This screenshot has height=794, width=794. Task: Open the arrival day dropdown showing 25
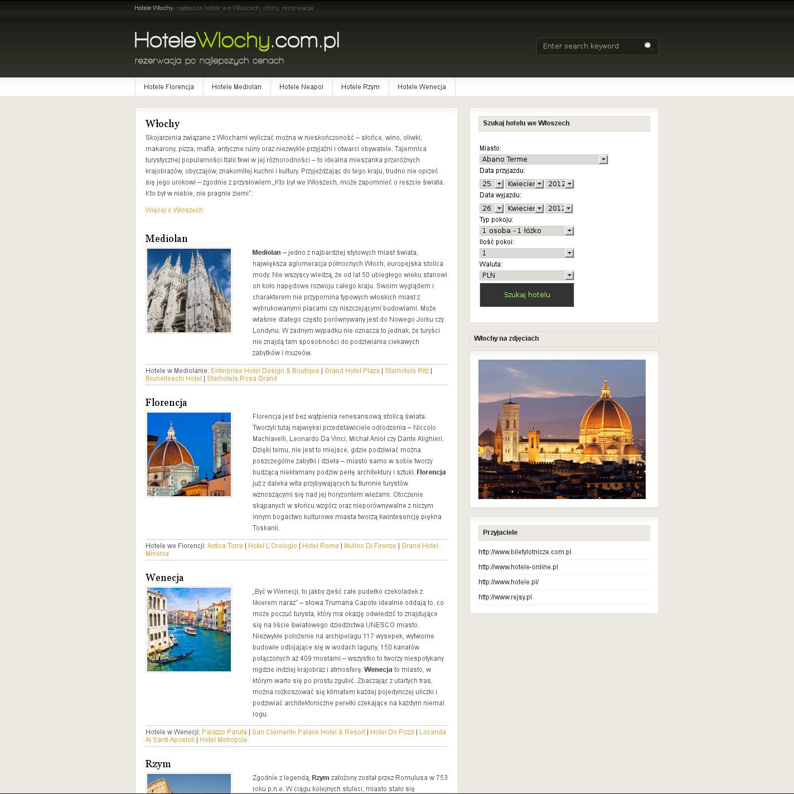[491, 184]
